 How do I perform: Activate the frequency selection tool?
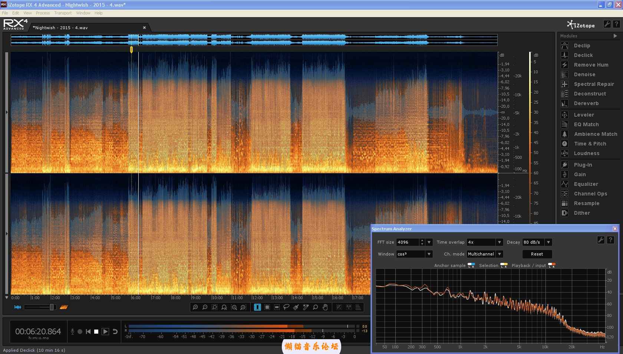point(277,307)
